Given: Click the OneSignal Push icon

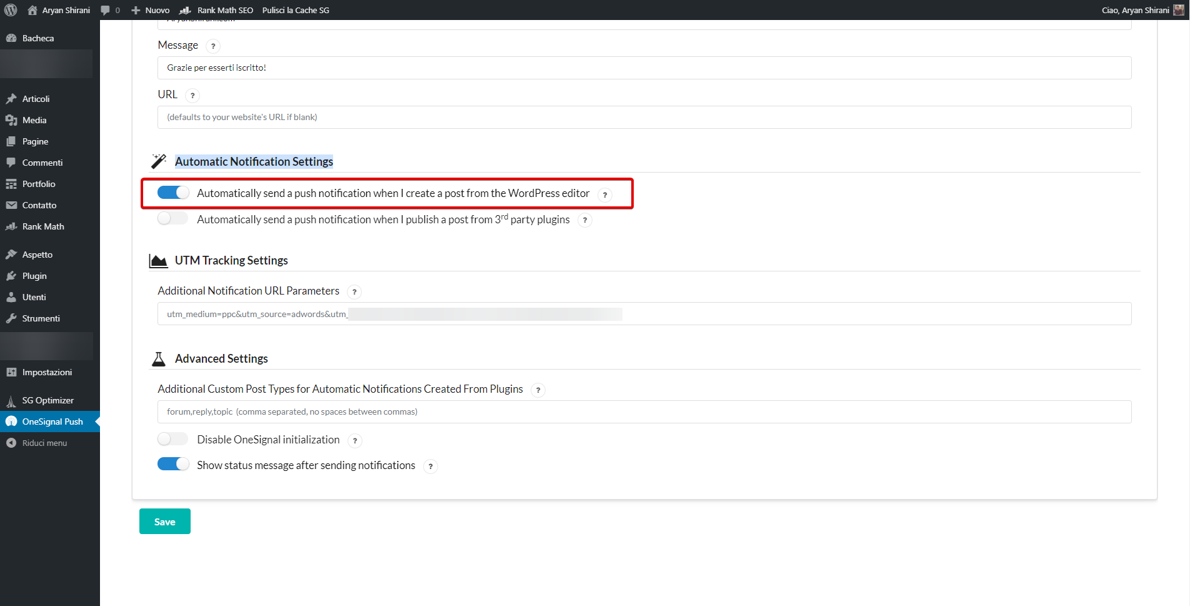Looking at the screenshot, I should pyautogui.click(x=11, y=422).
